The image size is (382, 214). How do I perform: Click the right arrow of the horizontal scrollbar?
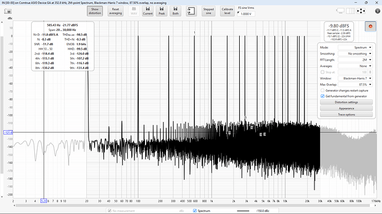click(375, 206)
